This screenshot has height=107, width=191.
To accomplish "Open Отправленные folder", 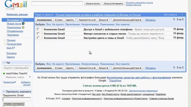I will [x=15, y=31].
